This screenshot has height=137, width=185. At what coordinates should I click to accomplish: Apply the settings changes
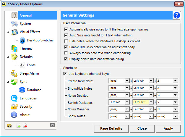click(168, 128)
